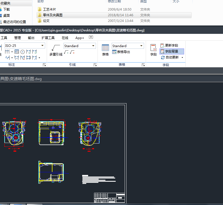
Task: Click the date 2009/6/4 18:50 cell
Action: (x=119, y=9)
